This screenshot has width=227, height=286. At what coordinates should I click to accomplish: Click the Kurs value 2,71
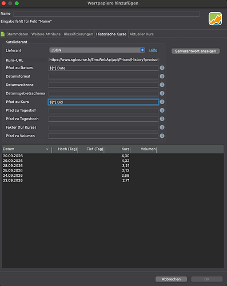(x=126, y=180)
